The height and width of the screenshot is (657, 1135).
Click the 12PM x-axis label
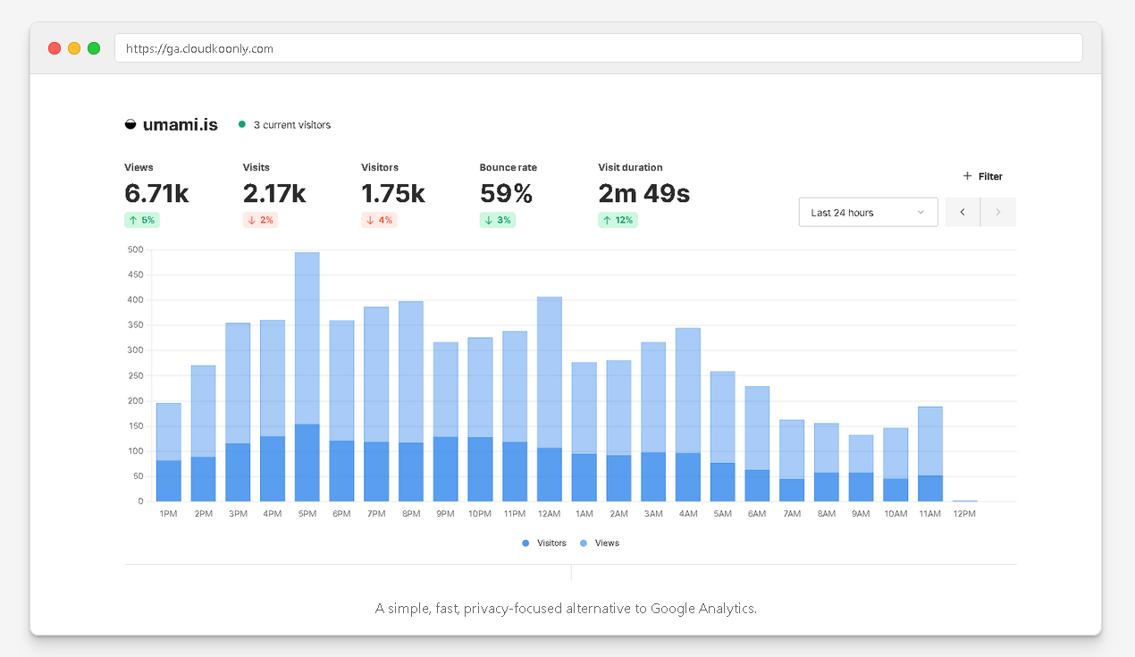[x=964, y=514]
